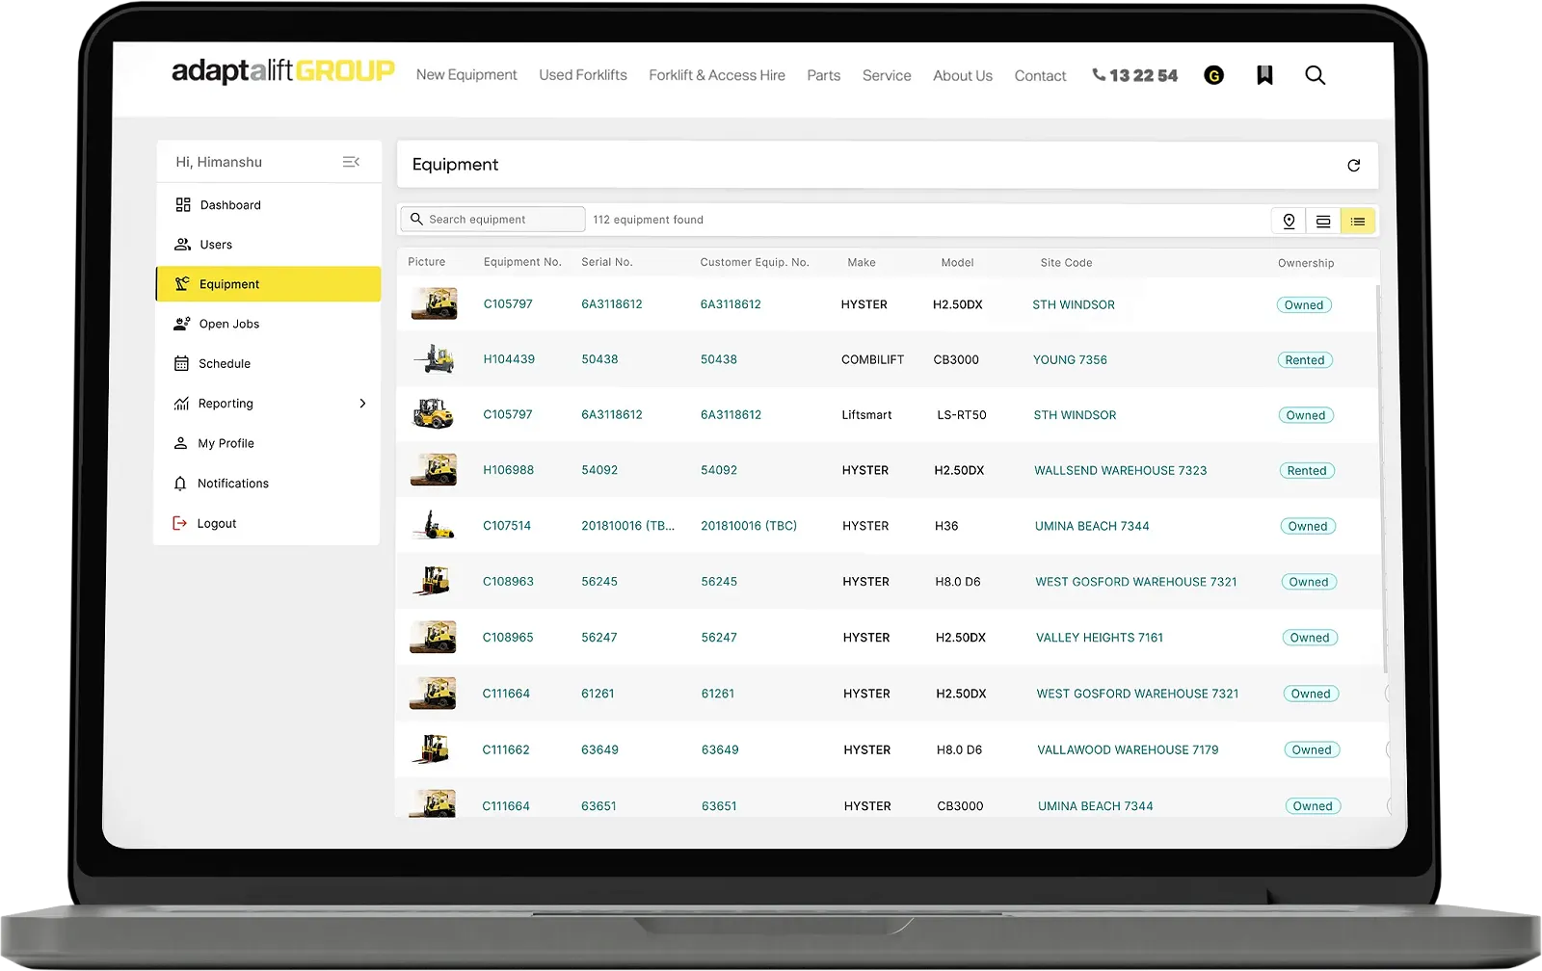Viewport: 1542px width, 971px height.
Task: Open site code YOUNG 7356
Action: 1070,360
